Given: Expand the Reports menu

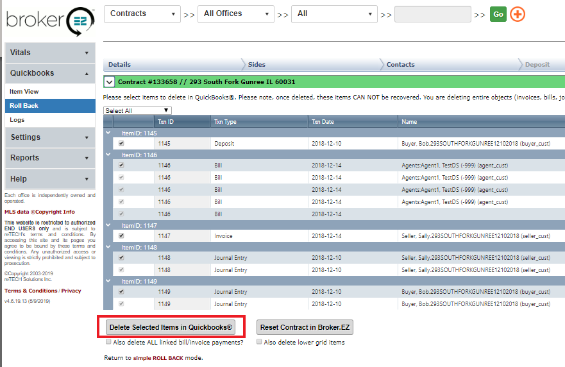Looking at the screenshot, I should tap(49, 158).
